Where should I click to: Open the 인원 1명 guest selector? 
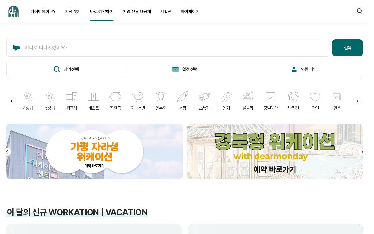click(304, 69)
